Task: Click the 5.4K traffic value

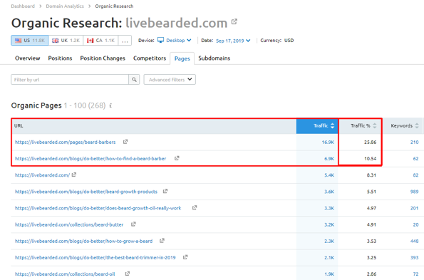Action: (x=329, y=175)
